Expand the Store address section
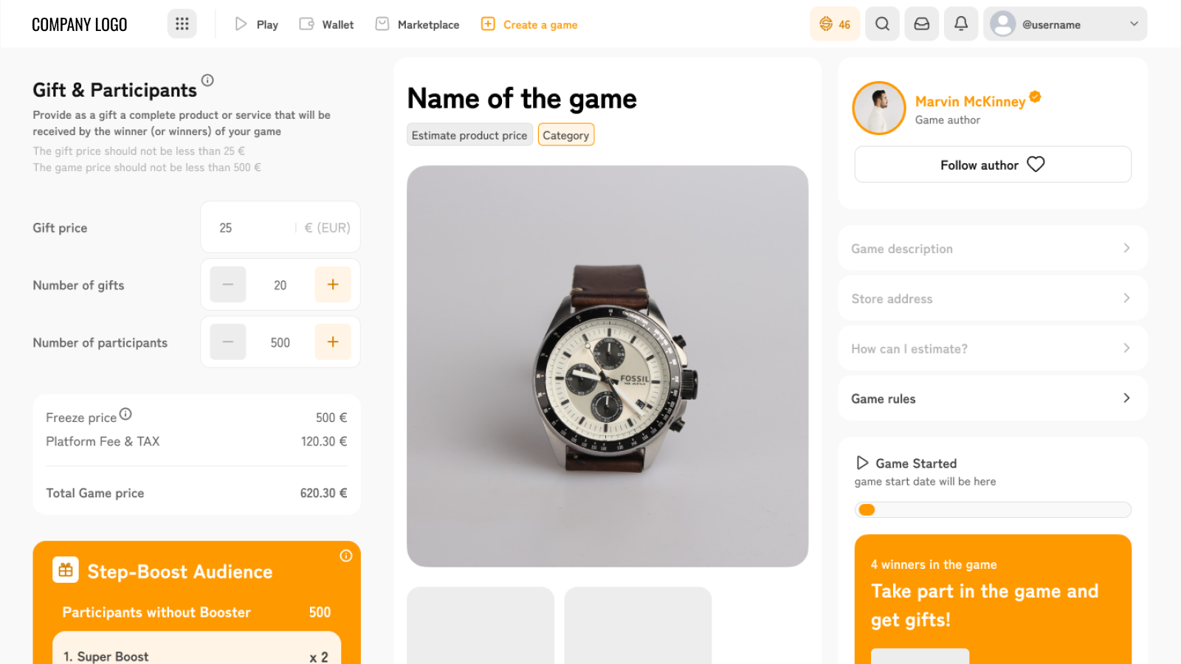 click(x=993, y=299)
